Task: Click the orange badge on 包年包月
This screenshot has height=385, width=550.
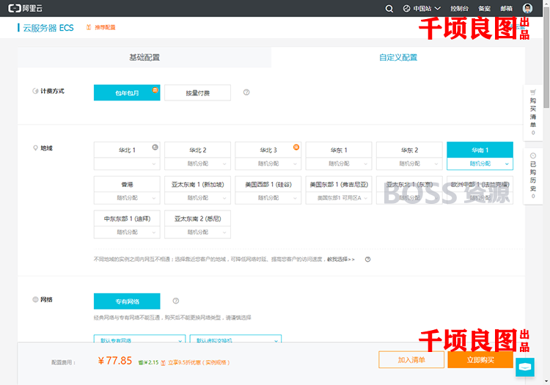Action: point(155,90)
